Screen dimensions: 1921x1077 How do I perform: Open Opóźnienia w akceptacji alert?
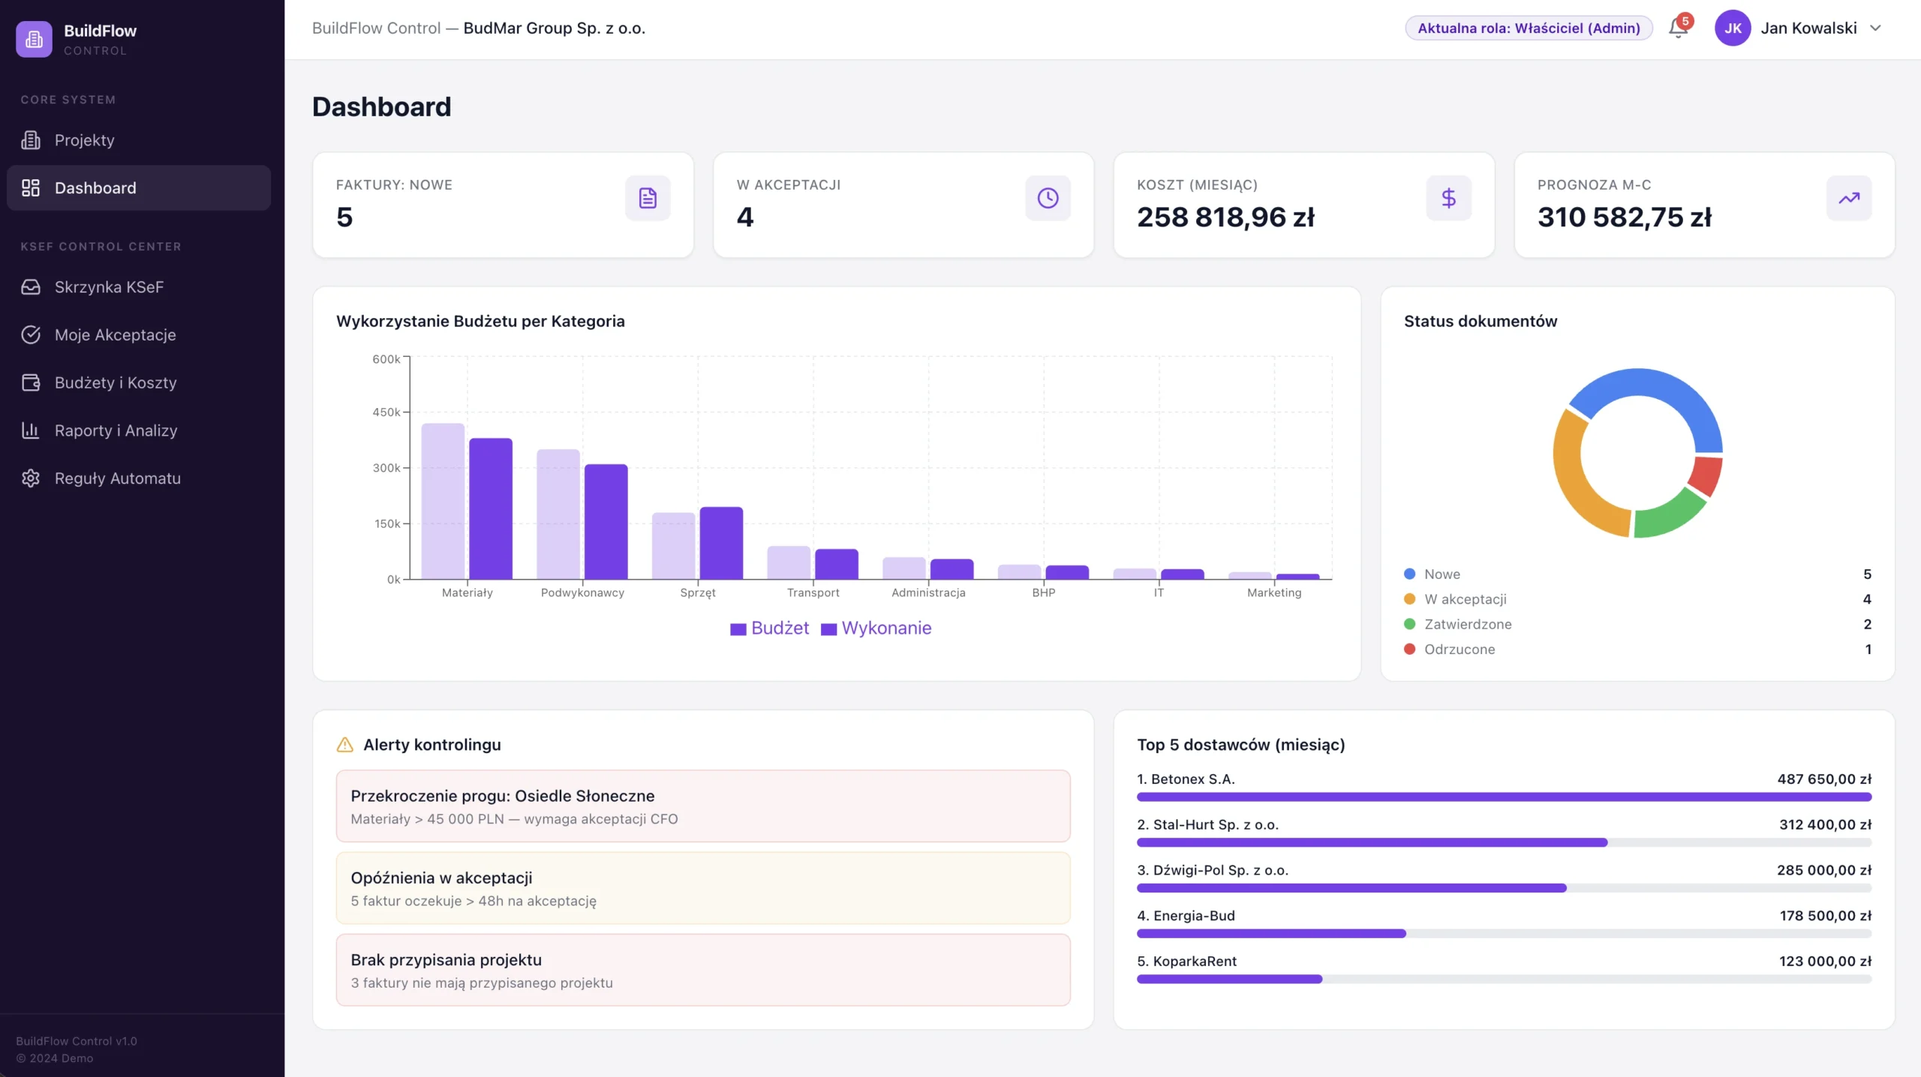tap(703, 888)
